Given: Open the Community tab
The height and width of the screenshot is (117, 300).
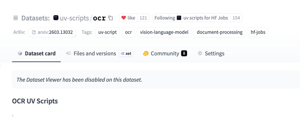Looking at the screenshot, I should point(165,53).
